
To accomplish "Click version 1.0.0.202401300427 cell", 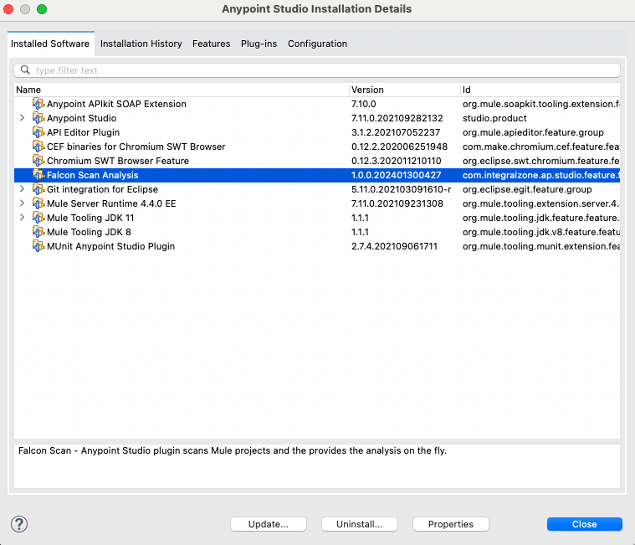I will click(x=396, y=175).
